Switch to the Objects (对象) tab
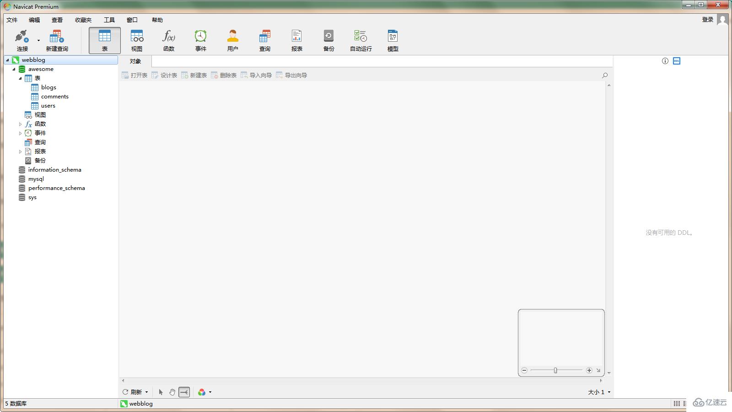Viewport: 732px width, 412px height. click(135, 61)
